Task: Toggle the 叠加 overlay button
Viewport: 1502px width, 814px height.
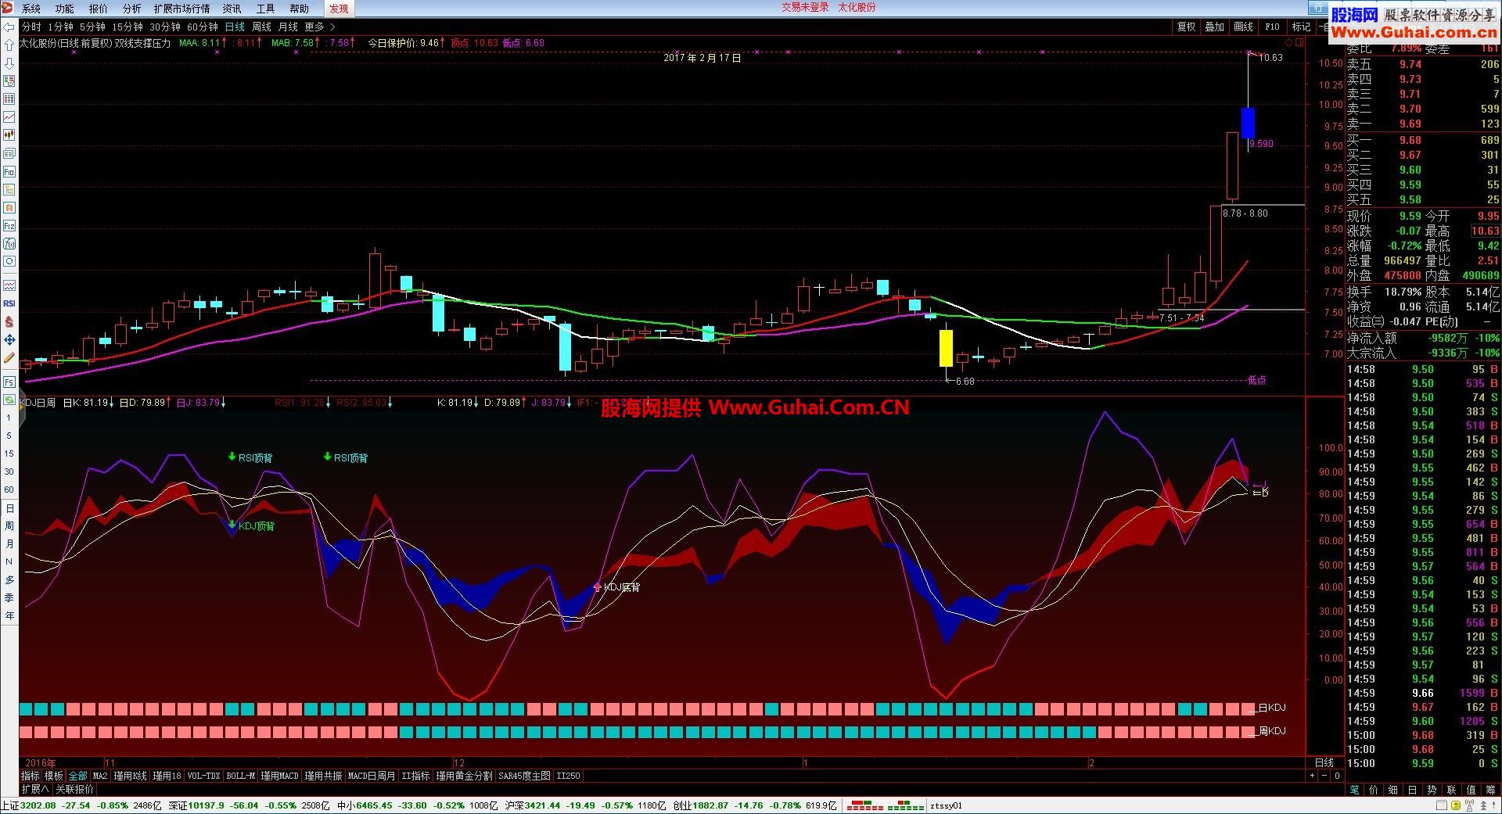Action: 1214,27
